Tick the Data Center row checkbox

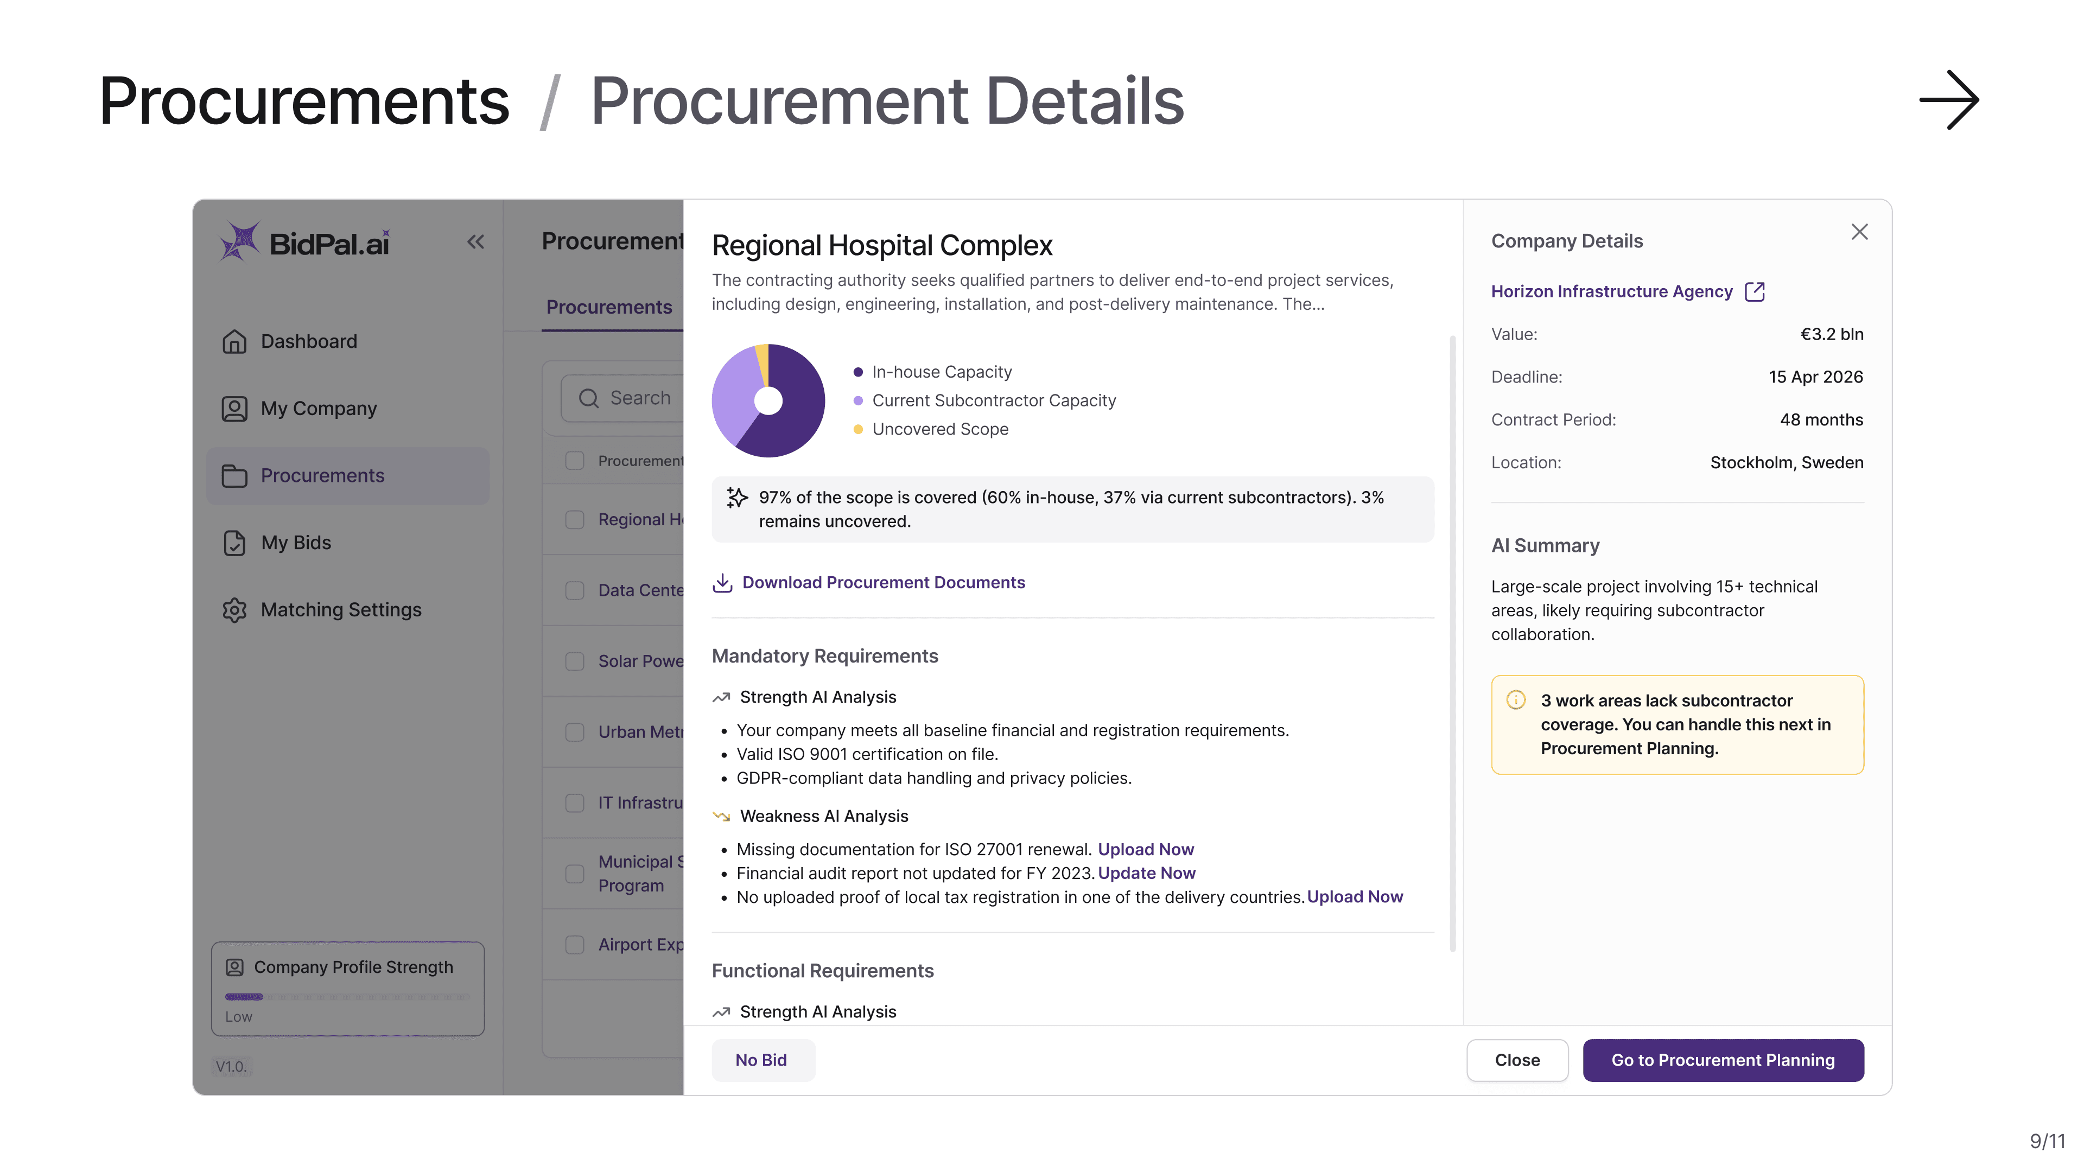coord(574,590)
